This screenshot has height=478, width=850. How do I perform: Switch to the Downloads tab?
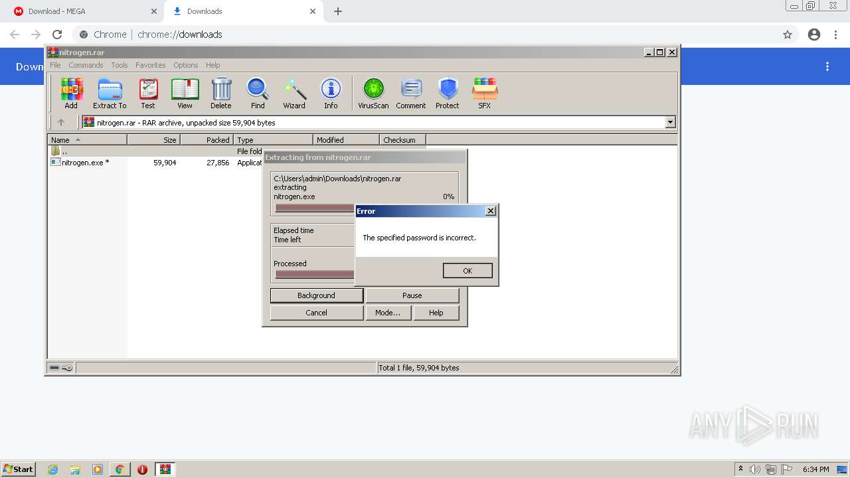click(242, 11)
